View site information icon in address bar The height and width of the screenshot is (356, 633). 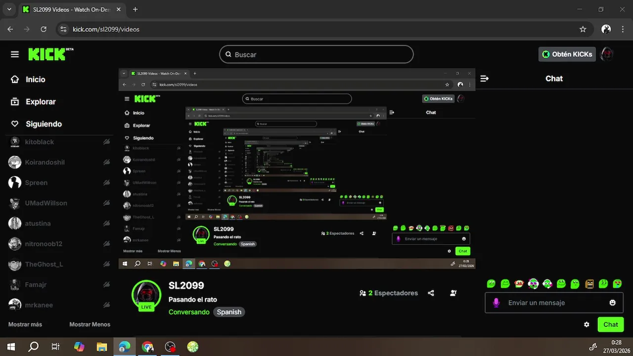pos(63,29)
